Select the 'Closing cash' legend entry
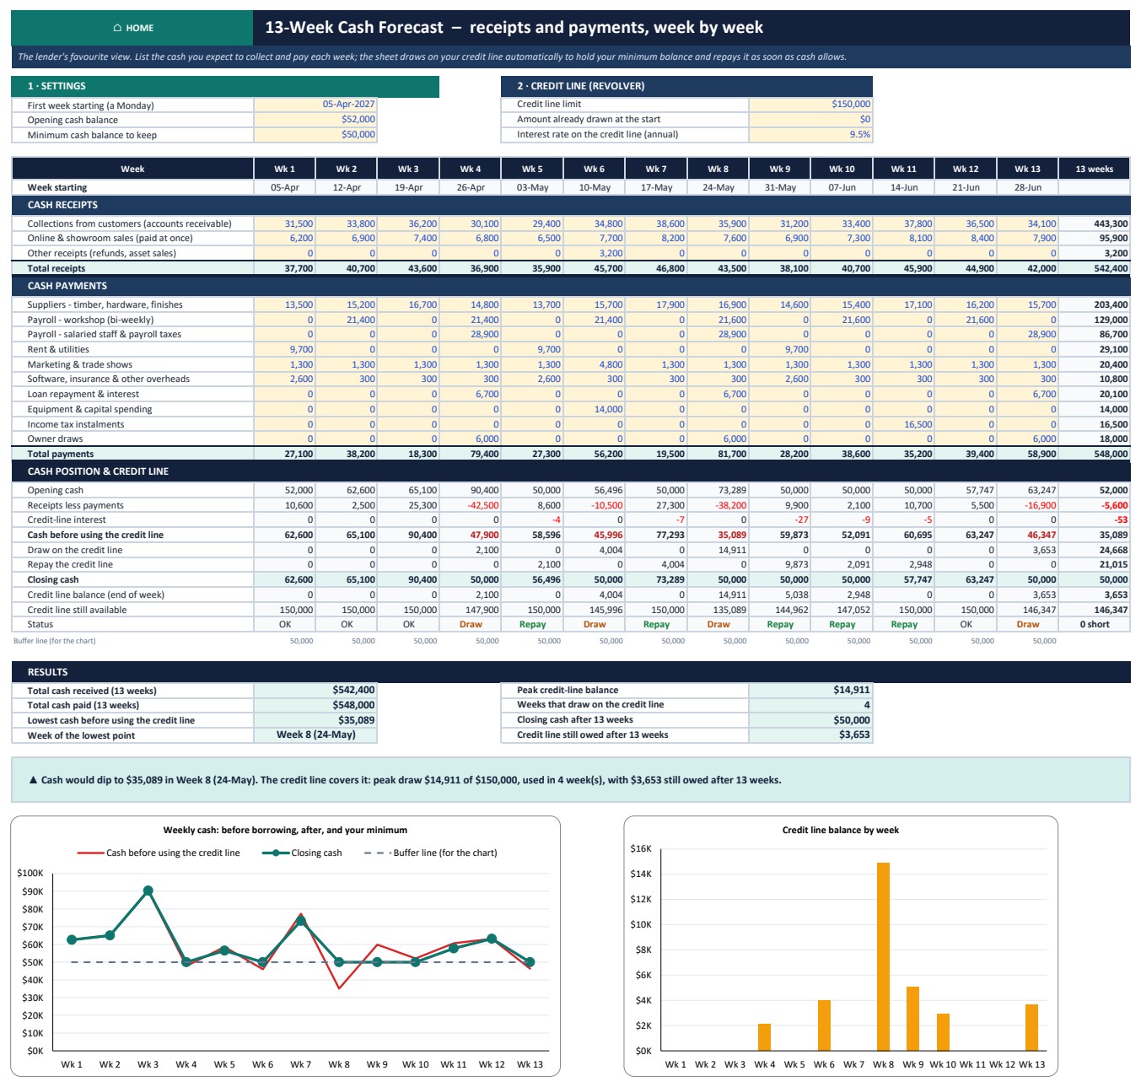Viewport: 1141px width, 1087px height. [x=302, y=853]
